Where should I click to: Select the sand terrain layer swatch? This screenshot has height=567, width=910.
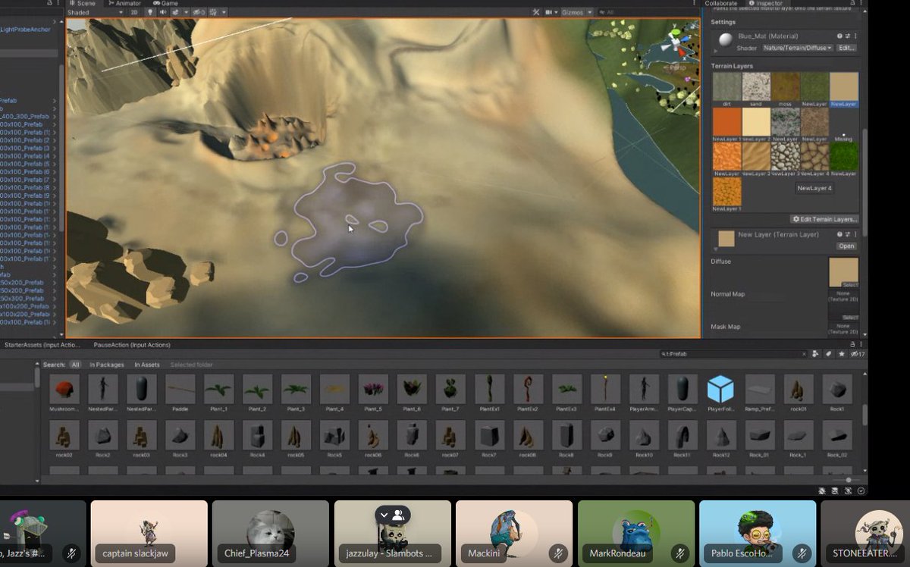(x=756, y=86)
